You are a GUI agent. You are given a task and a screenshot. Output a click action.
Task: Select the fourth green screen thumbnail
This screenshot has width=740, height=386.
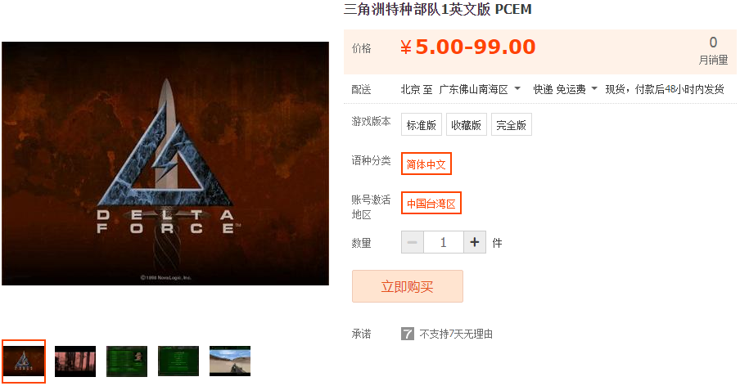pyautogui.click(x=178, y=361)
